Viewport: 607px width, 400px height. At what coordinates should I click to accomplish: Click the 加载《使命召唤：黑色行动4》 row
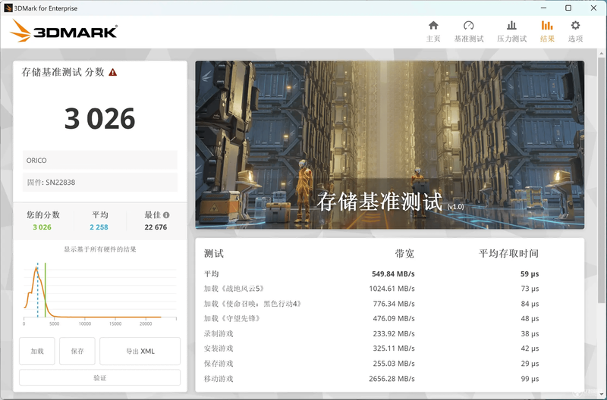pos(371,304)
